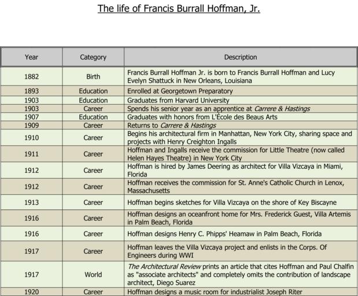Click the Year column header
Image resolution: width=358 pixels, height=296 pixels.
click(31, 57)
